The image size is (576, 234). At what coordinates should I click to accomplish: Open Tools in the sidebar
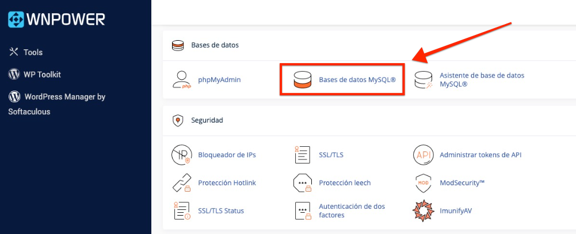(33, 52)
